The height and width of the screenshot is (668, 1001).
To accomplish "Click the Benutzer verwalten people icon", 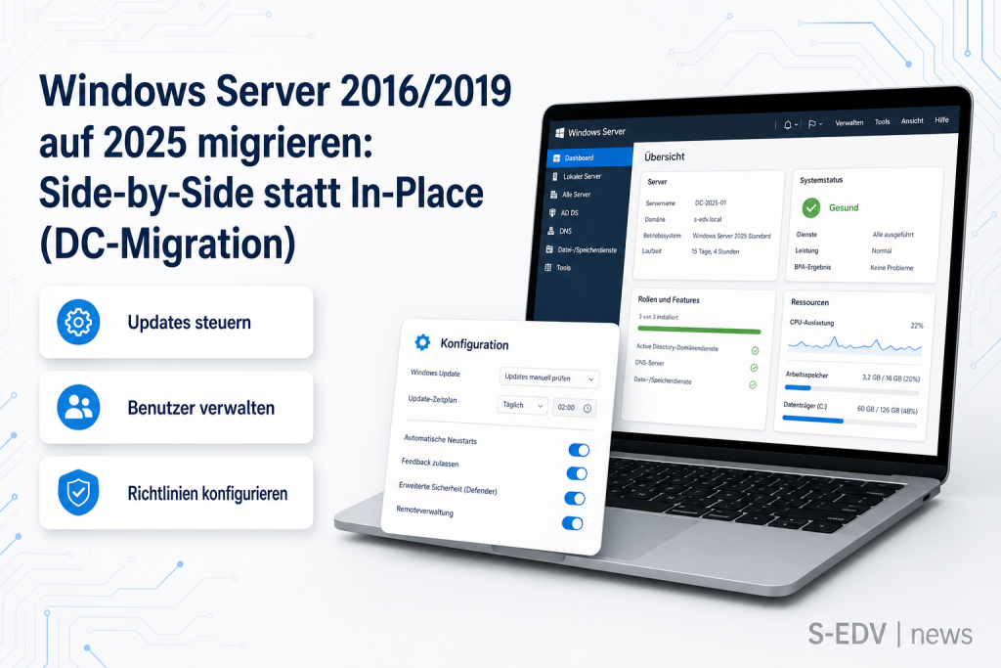I will click(x=78, y=408).
